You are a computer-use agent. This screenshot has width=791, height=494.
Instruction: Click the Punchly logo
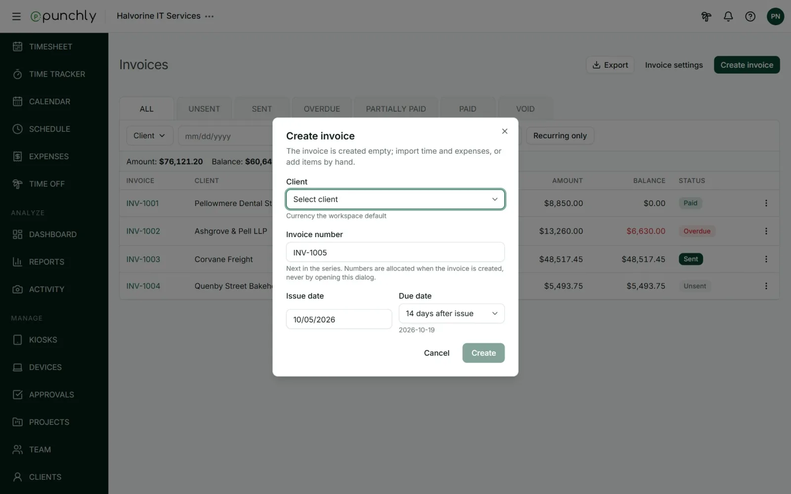[x=63, y=16]
